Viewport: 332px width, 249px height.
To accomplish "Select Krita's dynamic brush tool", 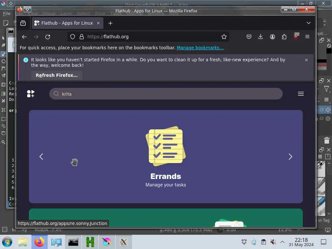I will 3,68.
